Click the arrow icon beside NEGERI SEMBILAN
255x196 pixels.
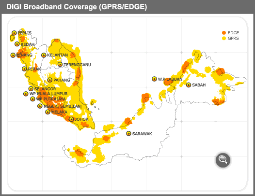pos(40,106)
